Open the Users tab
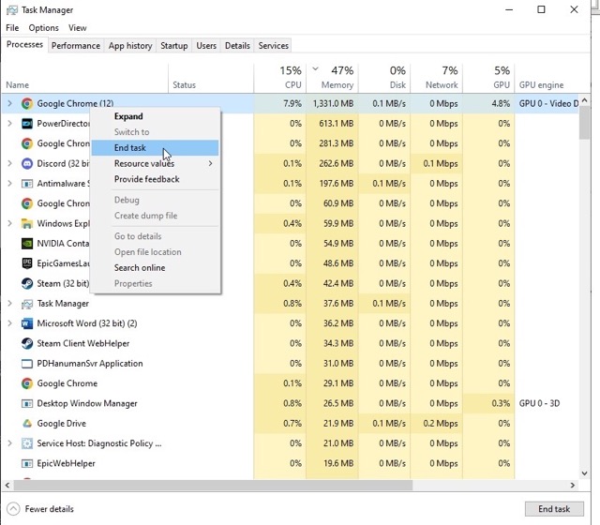Viewport: 600px width, 525px height. tap(206, 46)
